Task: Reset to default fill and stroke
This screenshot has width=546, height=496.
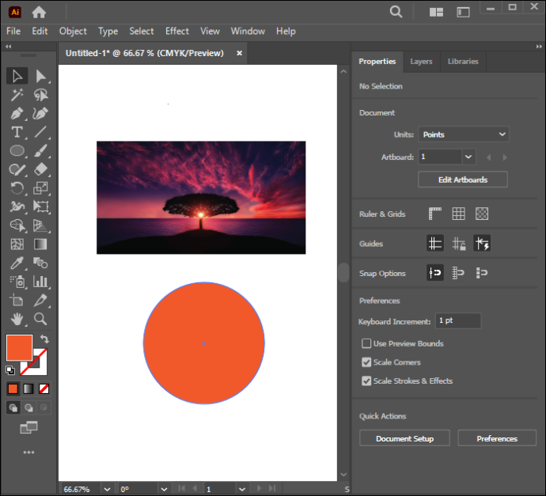Action: pos(10,370)
